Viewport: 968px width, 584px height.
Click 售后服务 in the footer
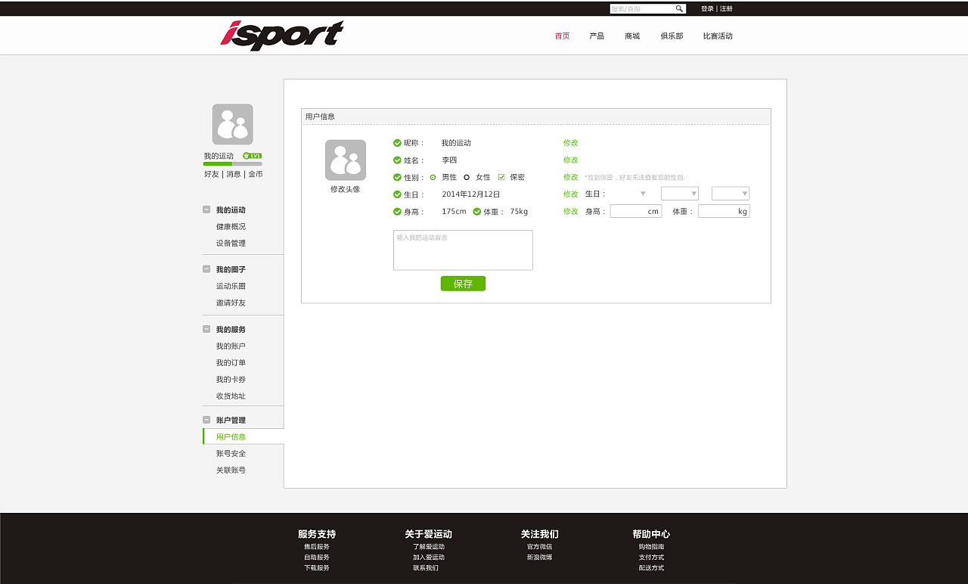click(x=317, y=547)
